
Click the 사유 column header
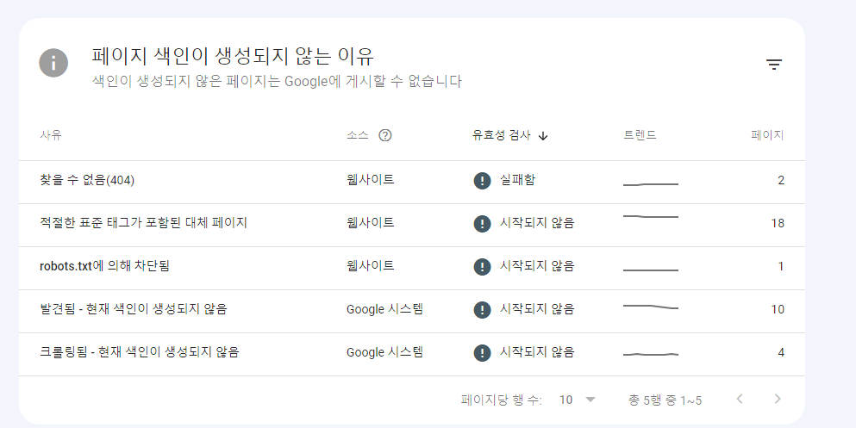pos(51,136)
